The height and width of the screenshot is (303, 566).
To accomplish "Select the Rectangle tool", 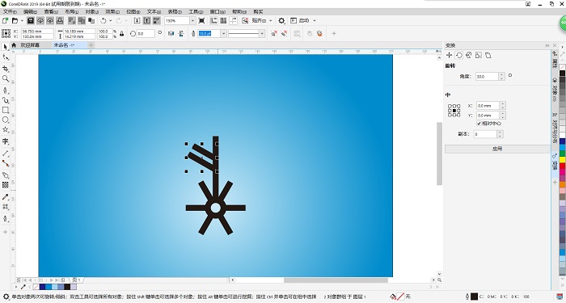I will pos(6,110).
